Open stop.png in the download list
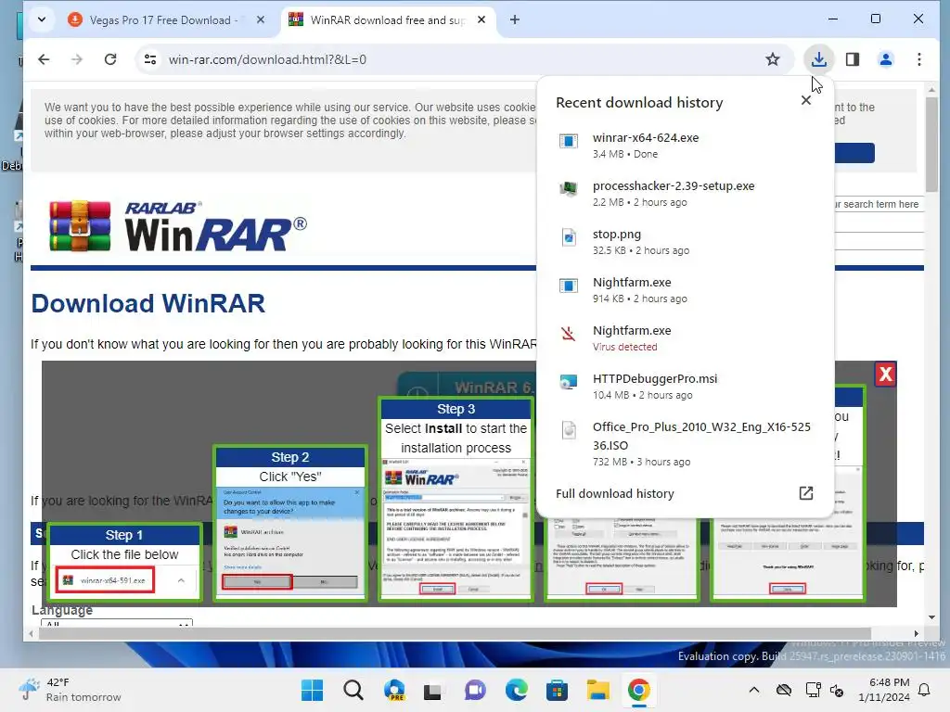Viewport: 950px width, 712px height. [x=685, y=242]
